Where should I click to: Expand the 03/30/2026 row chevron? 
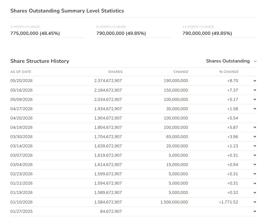[255, 136]
